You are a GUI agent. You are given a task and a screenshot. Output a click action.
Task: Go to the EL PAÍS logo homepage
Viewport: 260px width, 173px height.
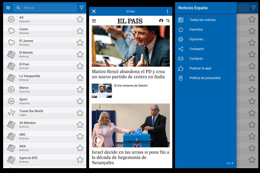tap(130, 21)
